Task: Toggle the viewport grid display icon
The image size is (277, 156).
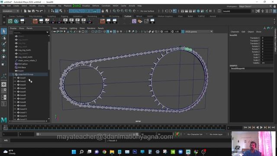Action: 80,32
